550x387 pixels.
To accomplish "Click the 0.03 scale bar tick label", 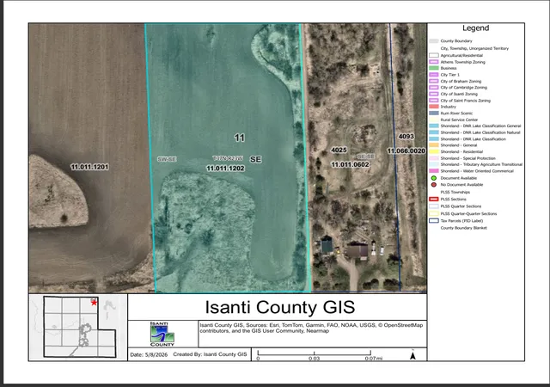I will [314, 359].
